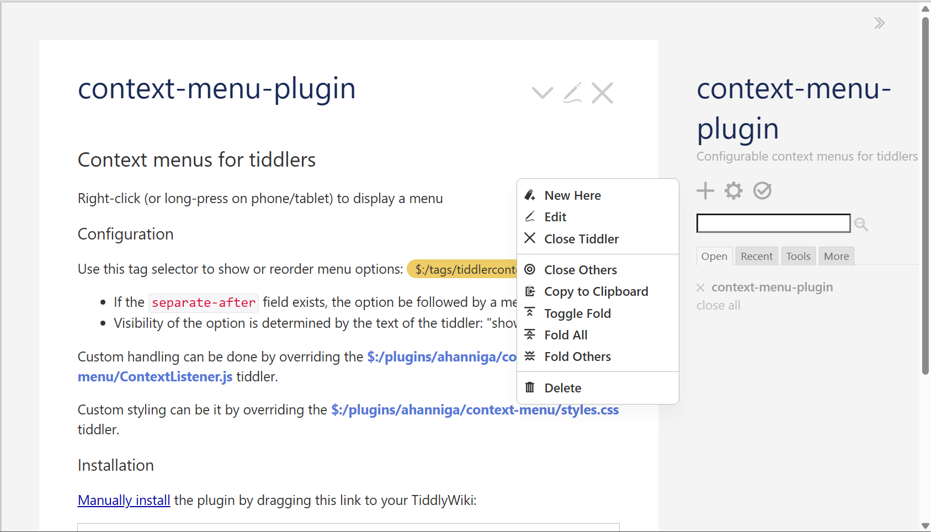Click the scrollbar down arrow
The width and height of the screenshot is (931, 532).
click(x=925, y=526)
